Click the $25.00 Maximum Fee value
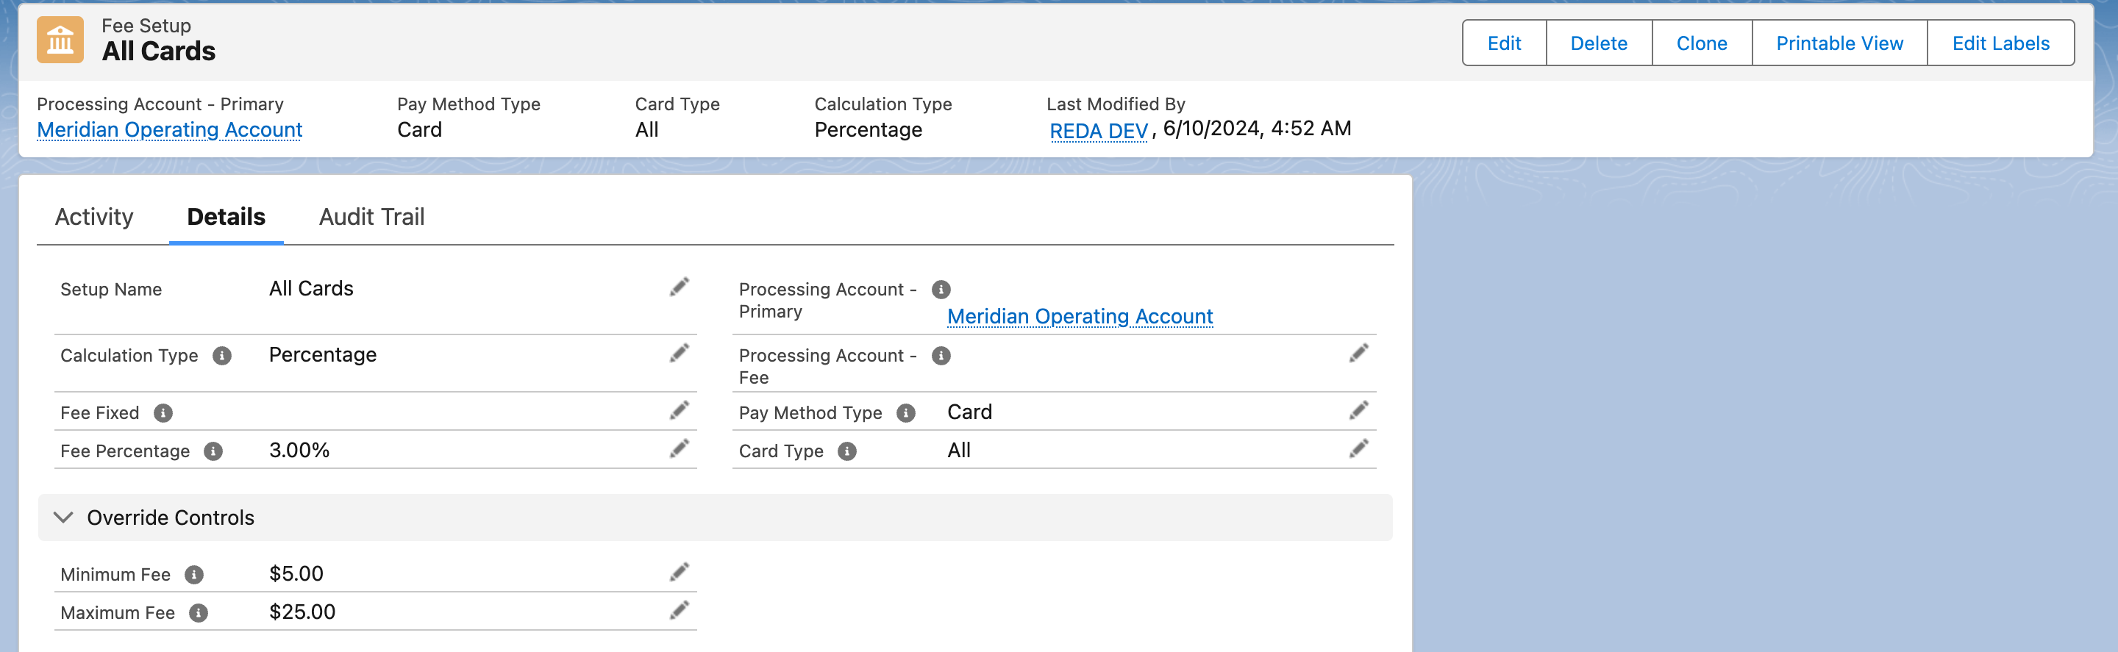Screen dimensions: 2118x652 [302, 612]
